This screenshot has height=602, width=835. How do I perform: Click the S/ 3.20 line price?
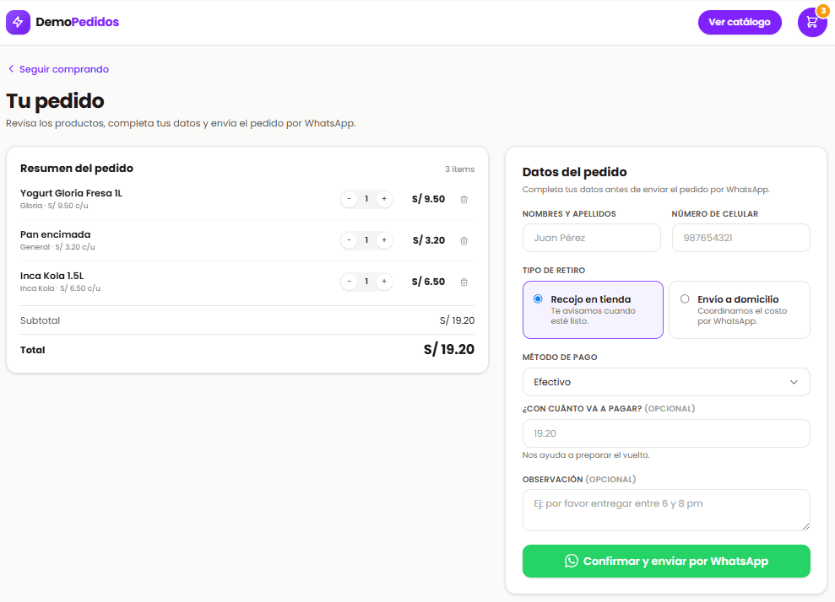[x=429, y=240]
